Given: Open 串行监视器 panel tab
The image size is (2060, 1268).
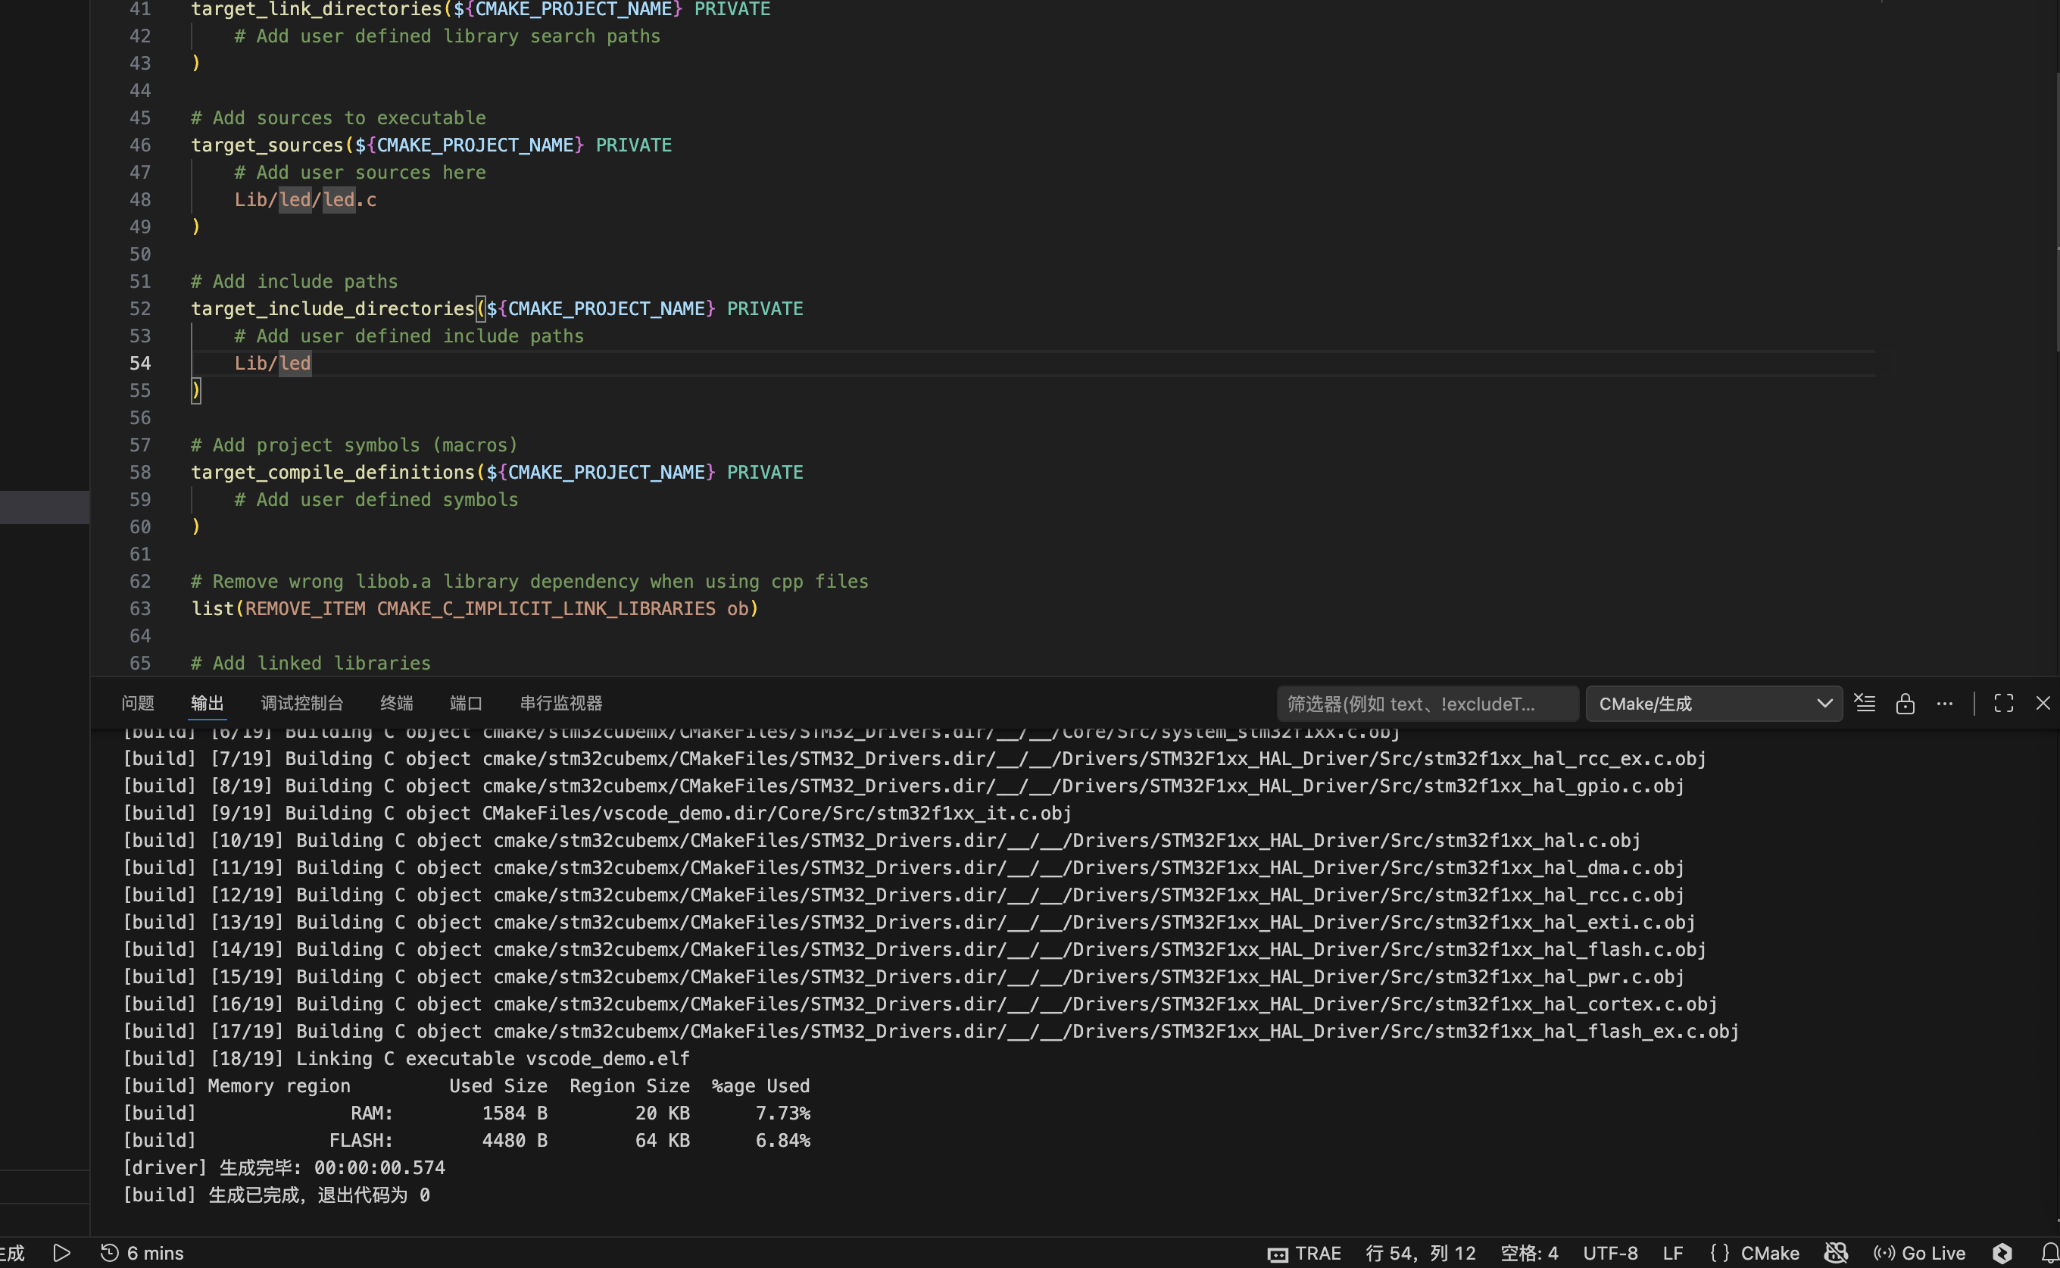Looking at the screenshot, I should point(561,703).
